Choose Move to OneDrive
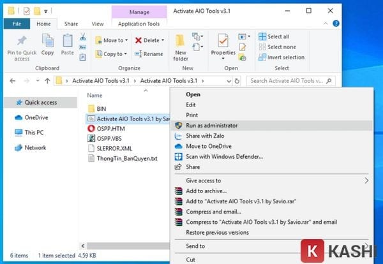383x264 pixels. (x=272, y=146)
